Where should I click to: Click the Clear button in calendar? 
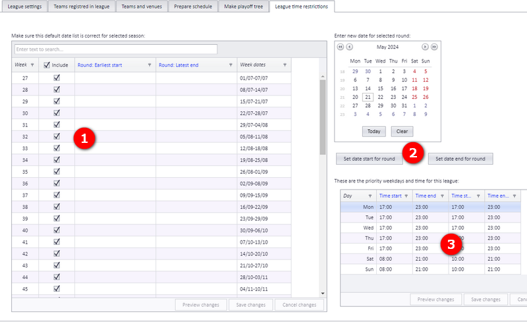click(x=402, y=132)
